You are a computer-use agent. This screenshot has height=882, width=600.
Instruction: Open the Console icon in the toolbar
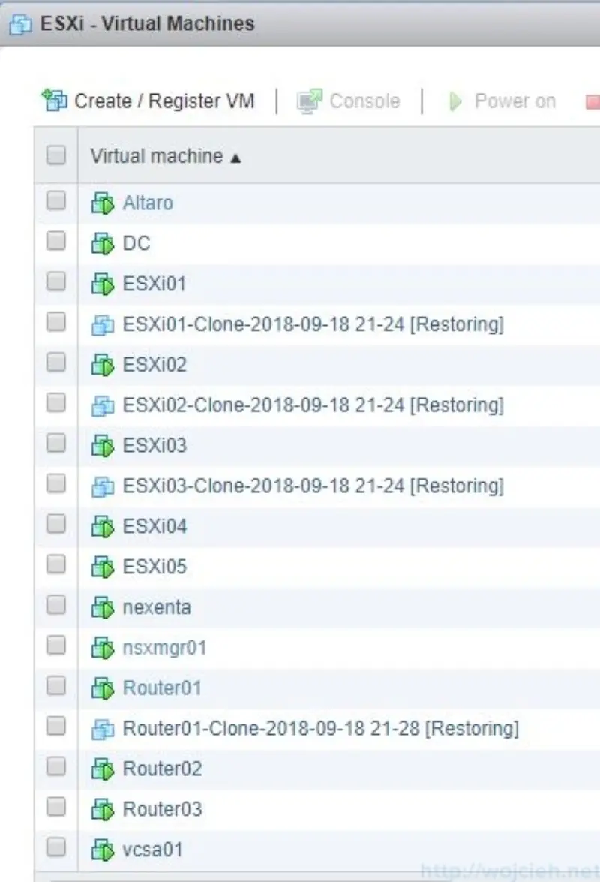307,100
